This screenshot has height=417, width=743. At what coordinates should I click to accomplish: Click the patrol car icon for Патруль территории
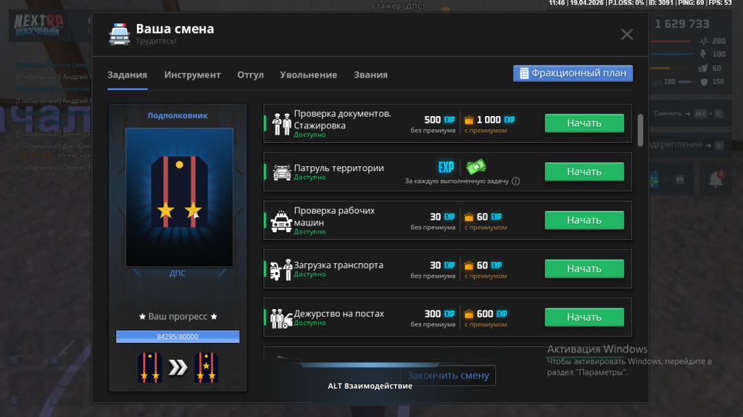281,172
